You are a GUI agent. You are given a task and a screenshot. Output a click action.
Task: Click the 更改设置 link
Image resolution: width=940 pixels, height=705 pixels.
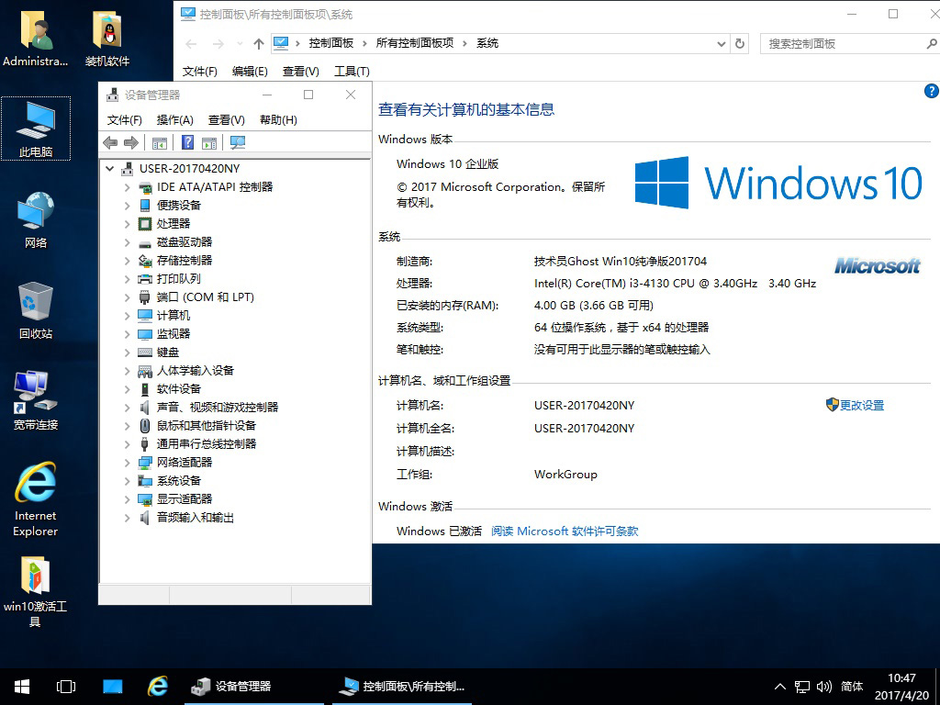pos(861,405)
